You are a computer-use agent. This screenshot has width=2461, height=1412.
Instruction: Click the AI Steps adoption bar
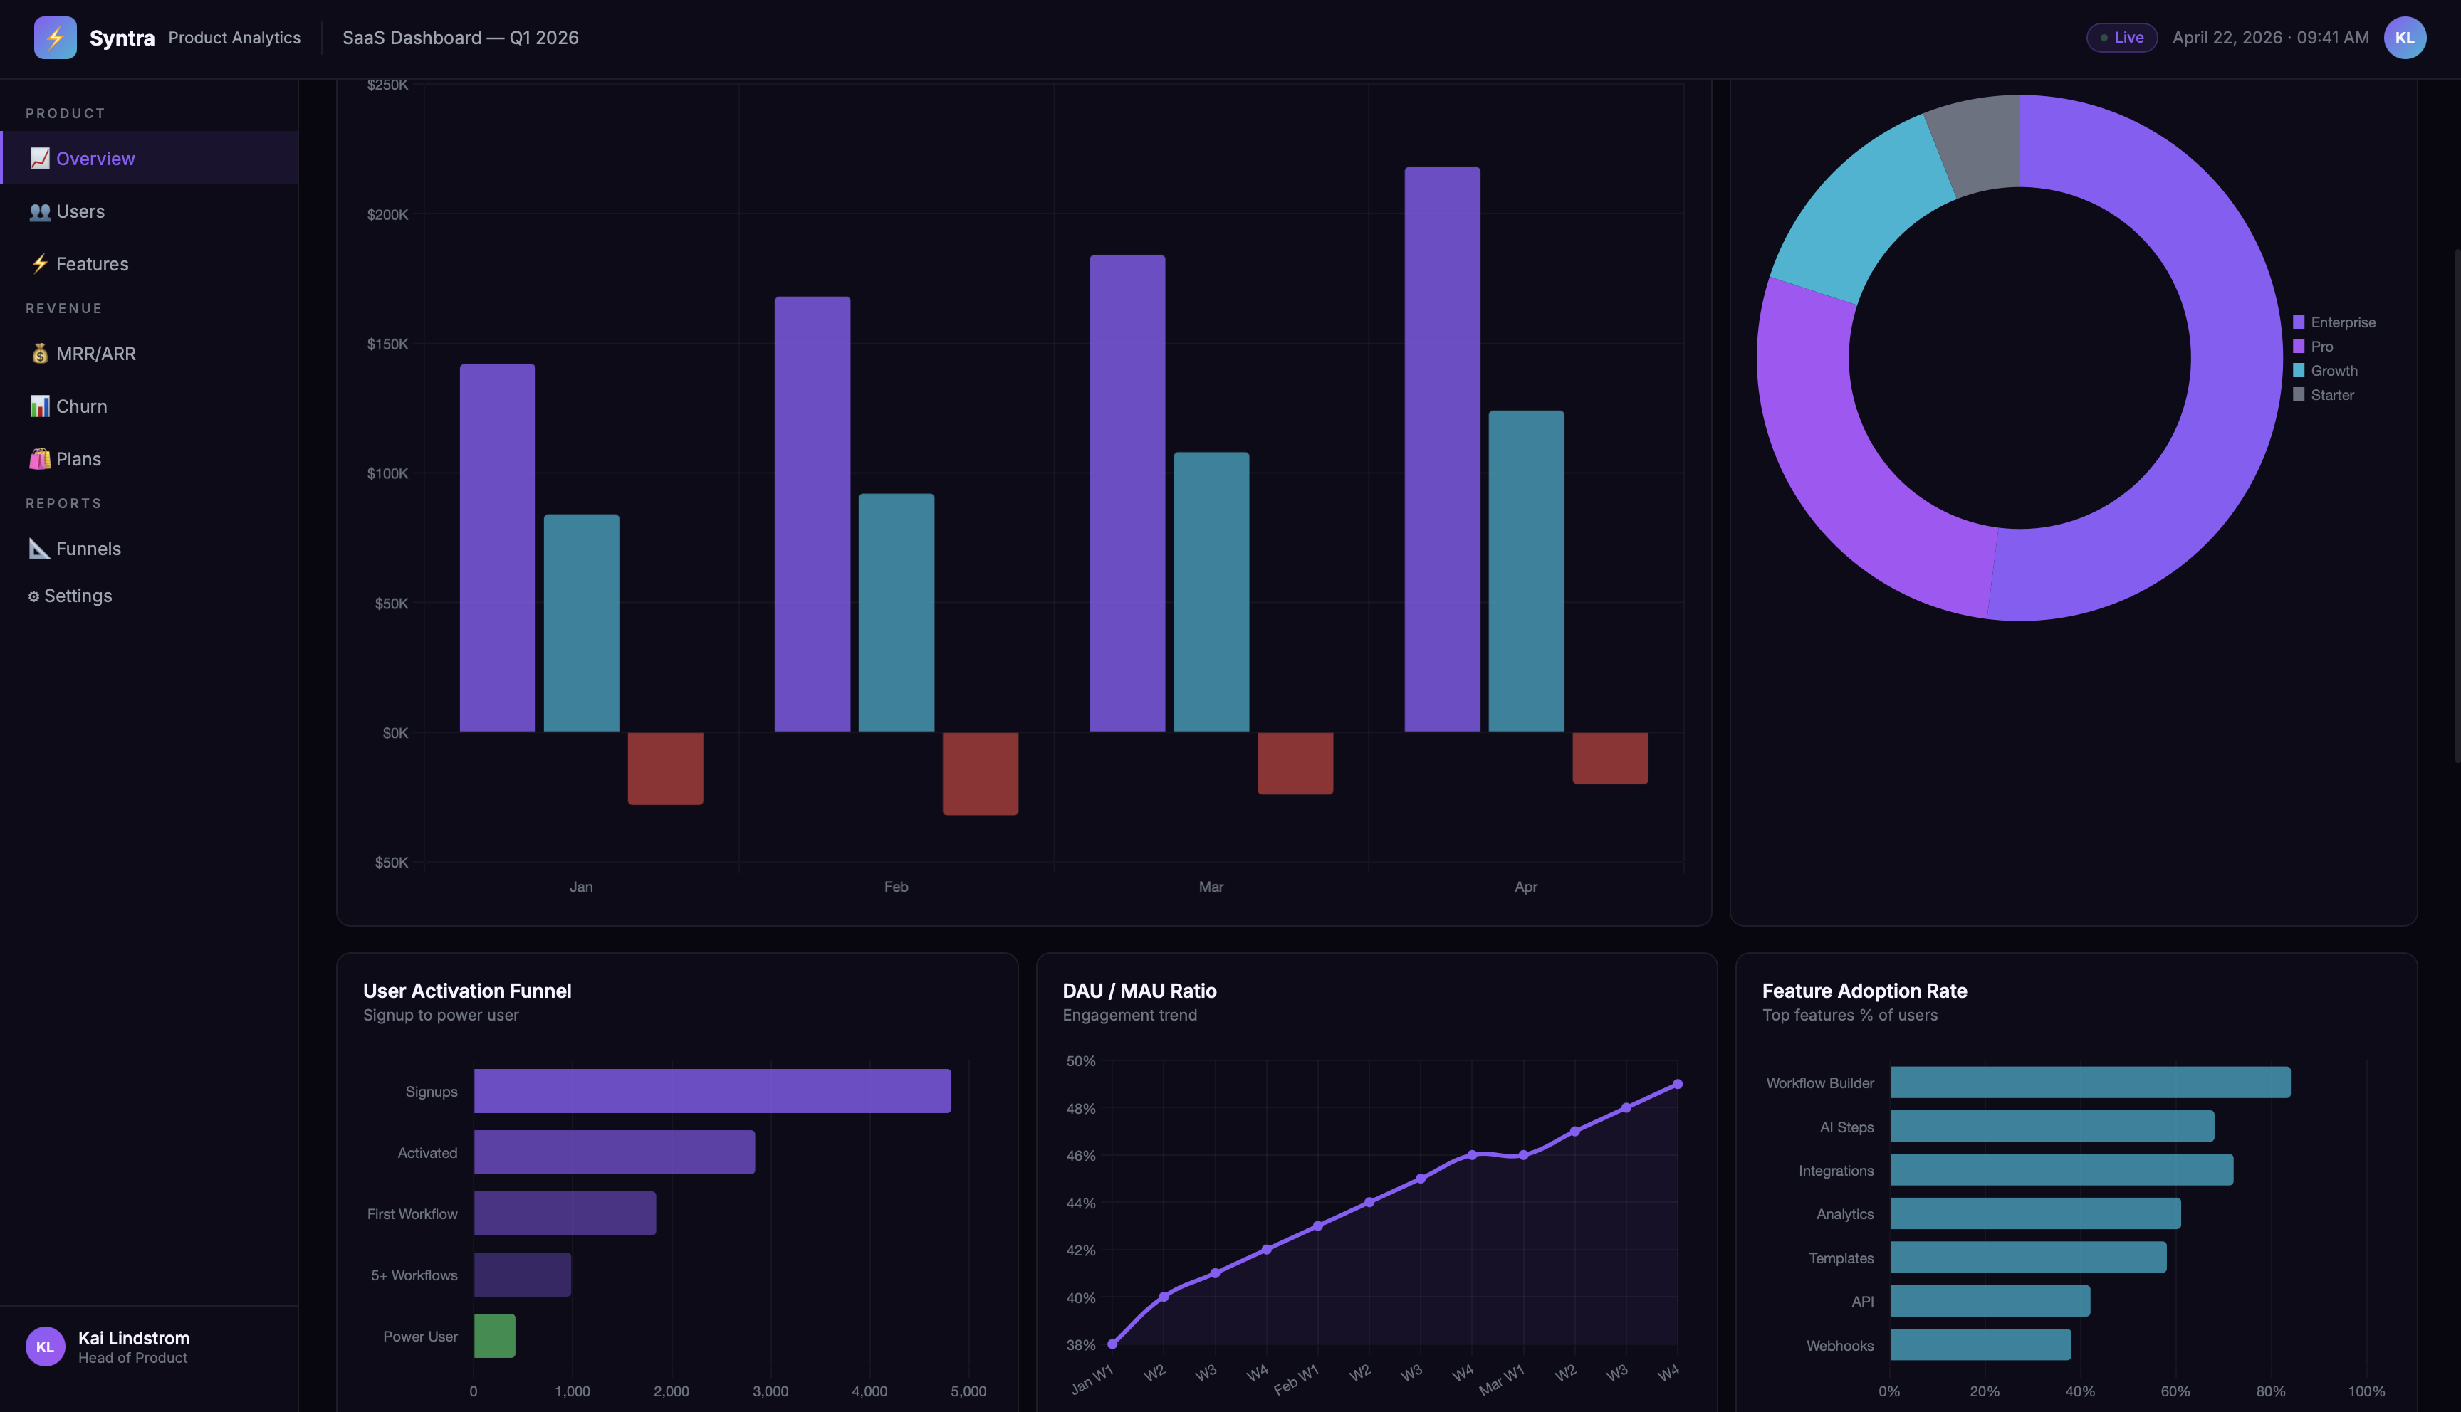point(2052,1126)
